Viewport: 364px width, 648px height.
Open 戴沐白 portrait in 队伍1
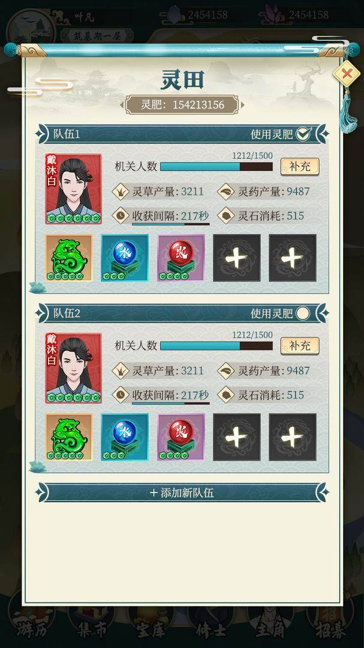(73, 189)
